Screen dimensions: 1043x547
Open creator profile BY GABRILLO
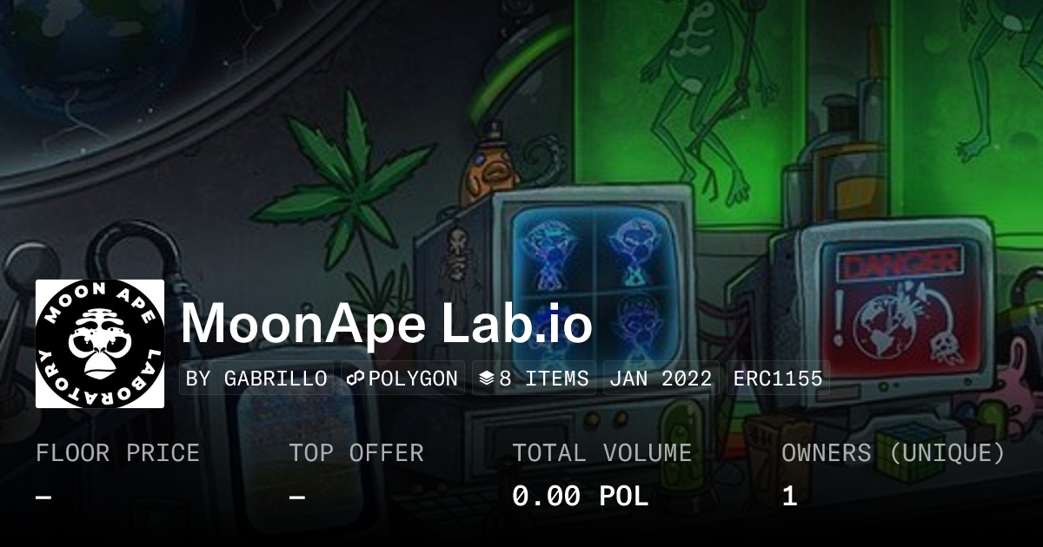tap(257, 379)
